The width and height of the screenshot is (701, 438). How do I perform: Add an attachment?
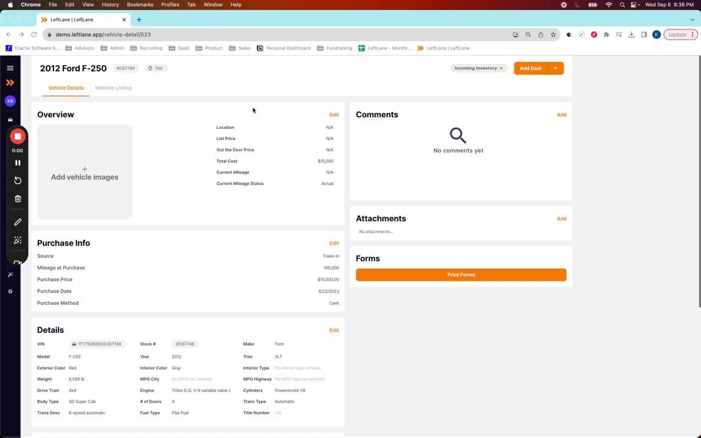[x=562, y=218]
